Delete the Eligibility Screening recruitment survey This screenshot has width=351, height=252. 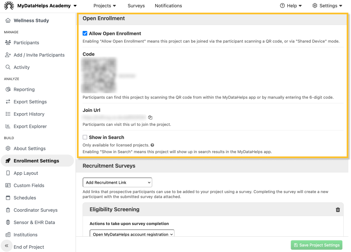338,210
